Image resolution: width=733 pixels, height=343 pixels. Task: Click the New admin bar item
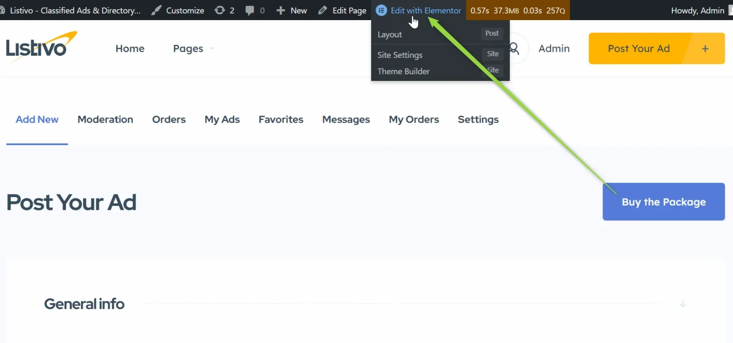click(x=299, y=10)
